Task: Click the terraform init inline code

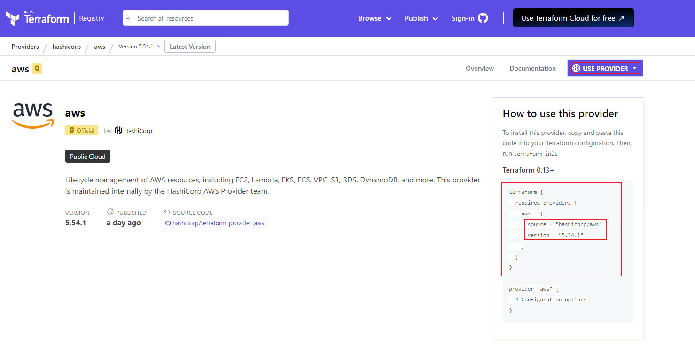Action: tap(535, 154)
